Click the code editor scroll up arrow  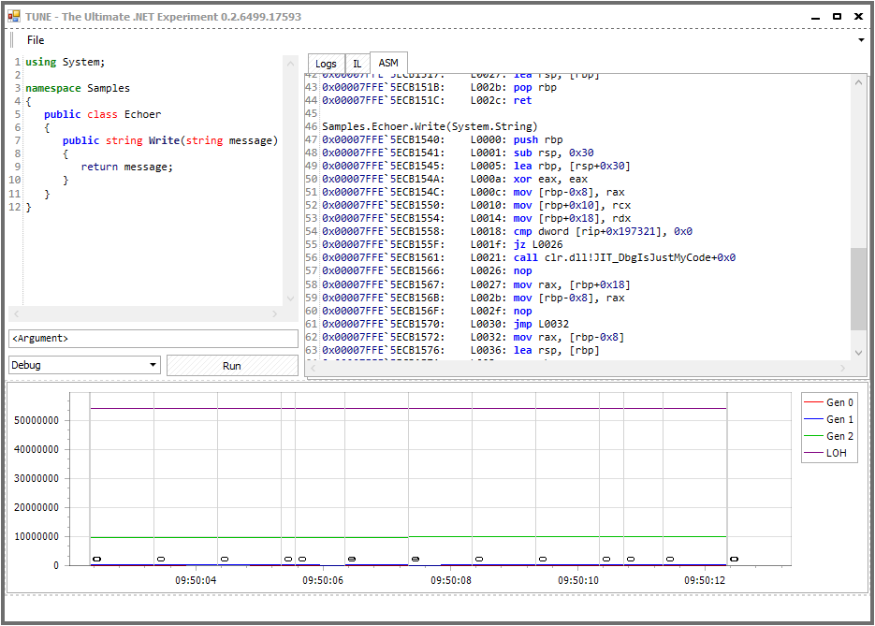coord(290,64)
